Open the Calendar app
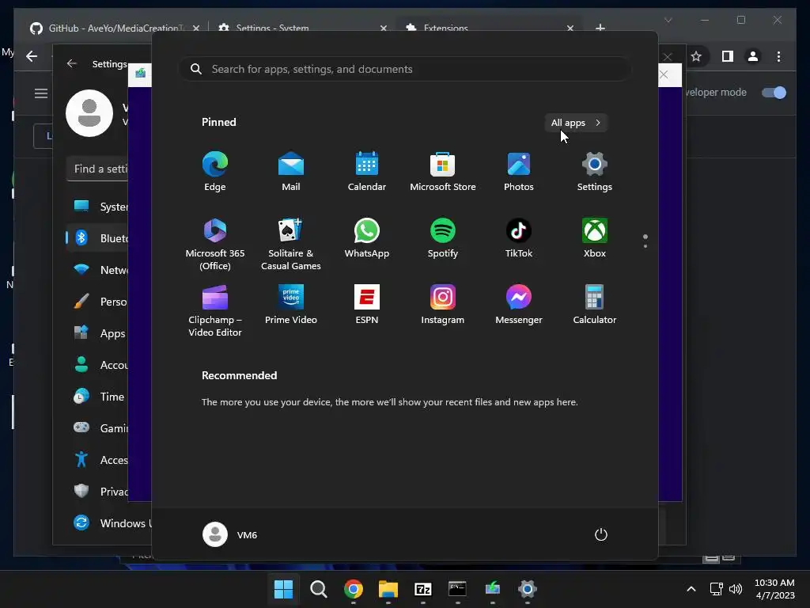The width and height of the screenshot is (810, 608). pos(367,172)
